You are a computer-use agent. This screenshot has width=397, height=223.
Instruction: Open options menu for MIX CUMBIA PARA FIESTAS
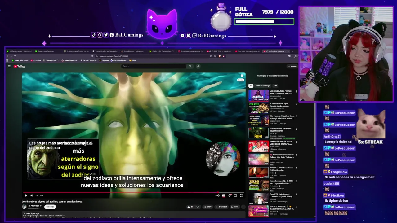point(296,92)
